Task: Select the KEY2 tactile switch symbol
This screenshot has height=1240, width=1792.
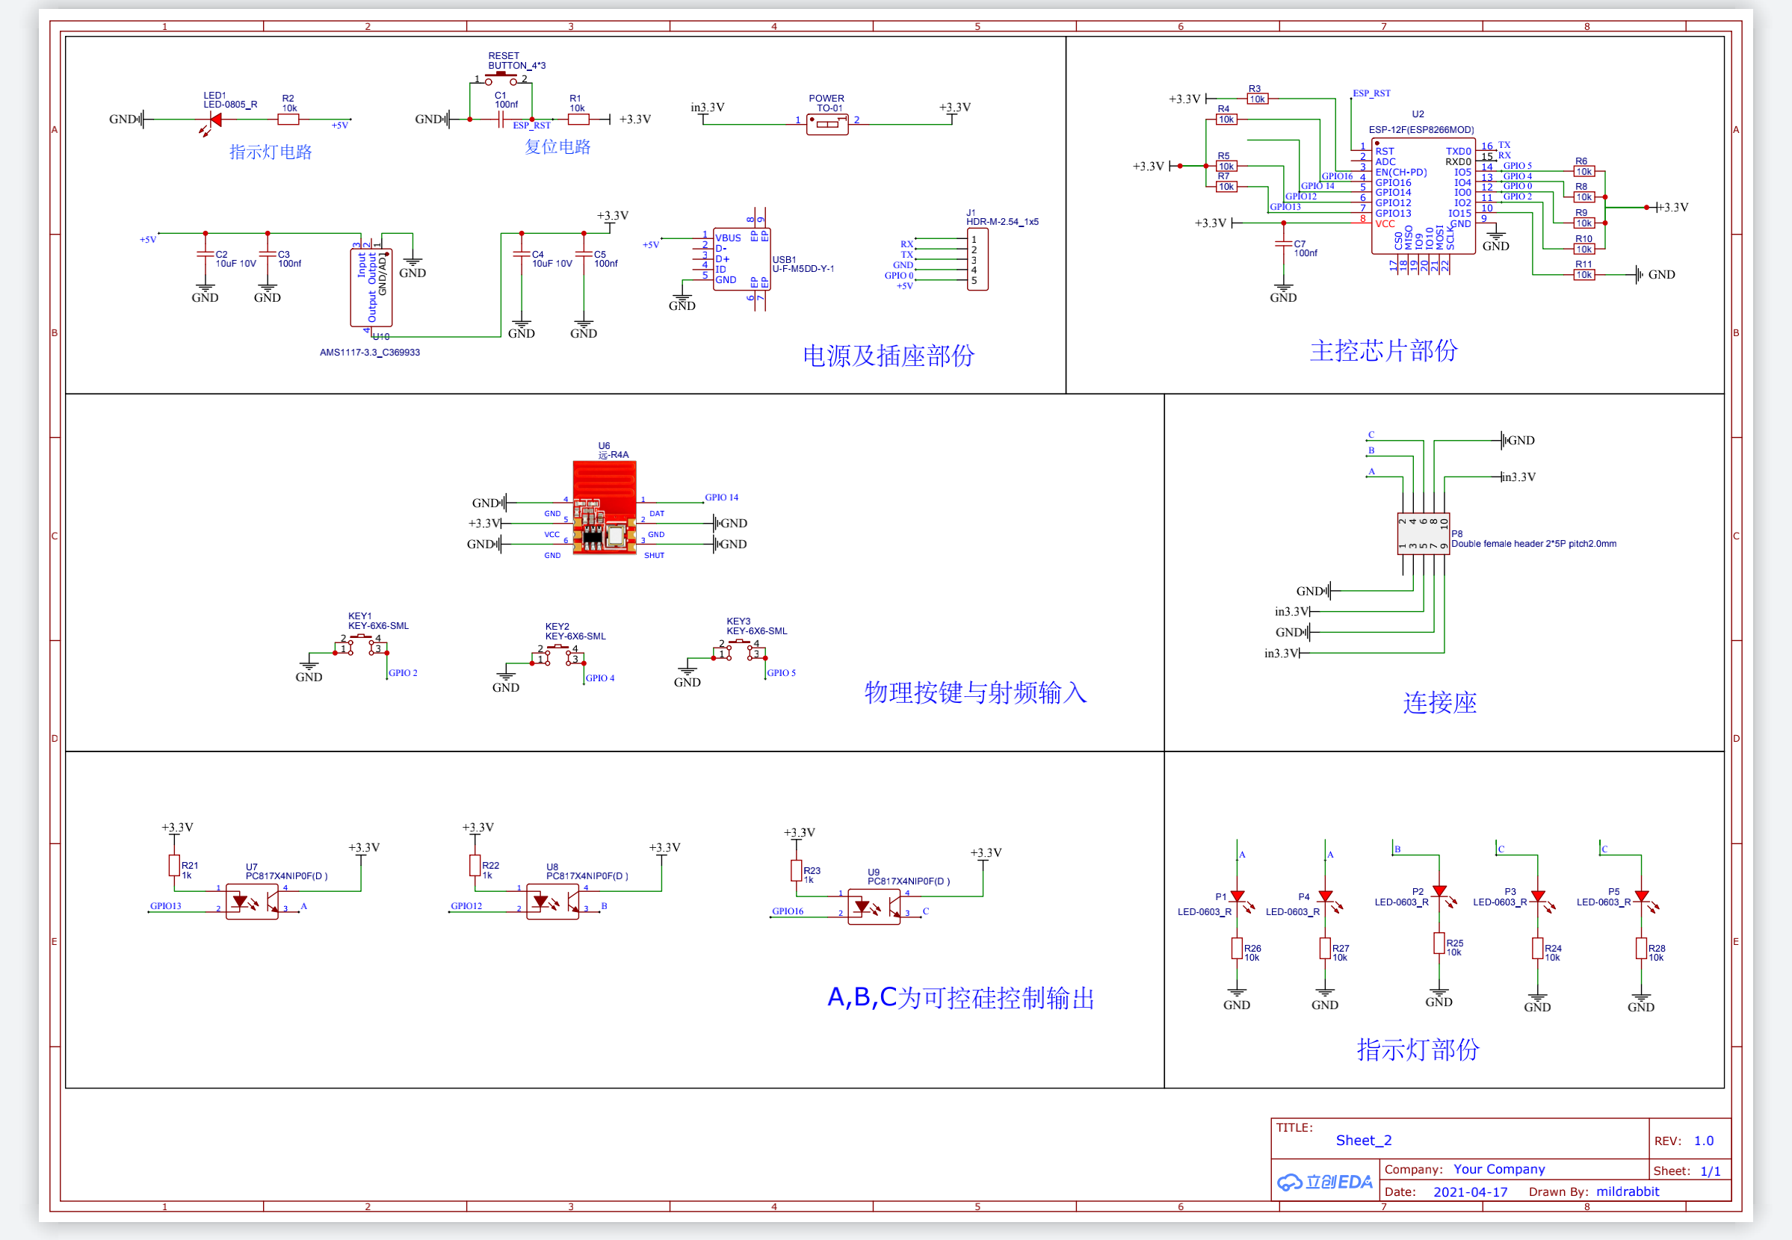Action: pyautogui.click(x=557, y=656)
